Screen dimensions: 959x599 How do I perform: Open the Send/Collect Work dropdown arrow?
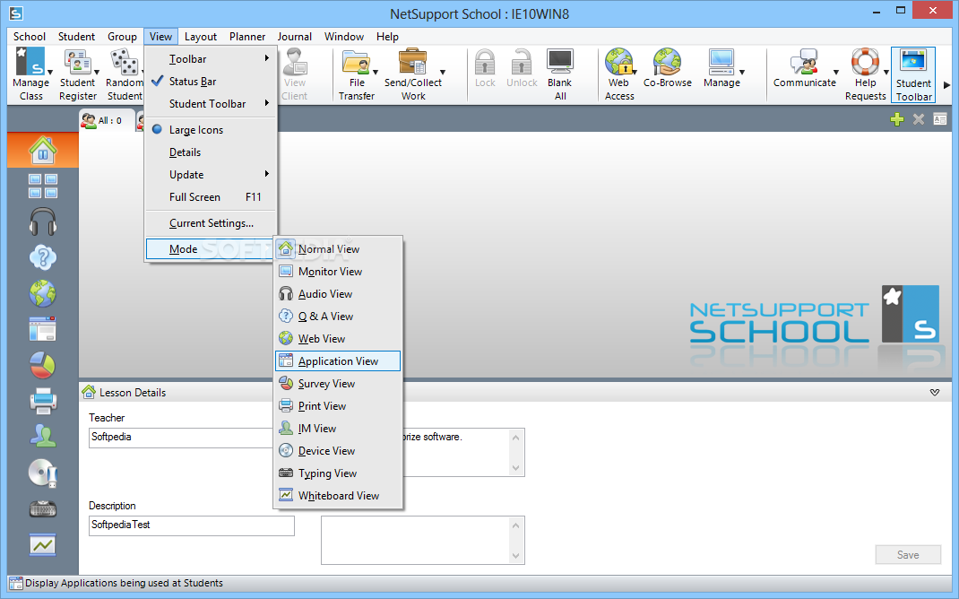point(442,73)
